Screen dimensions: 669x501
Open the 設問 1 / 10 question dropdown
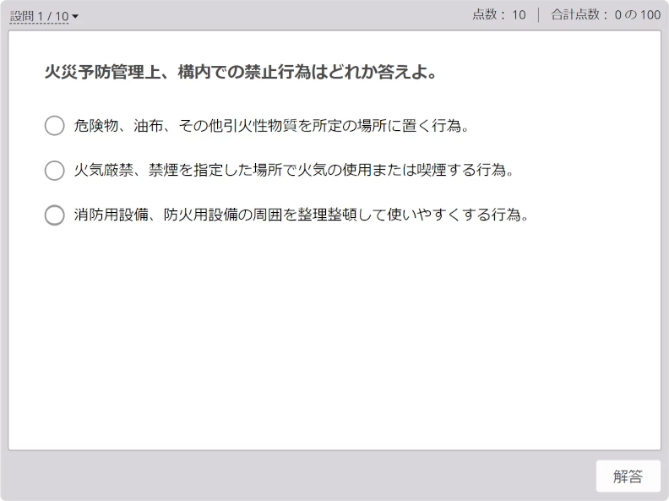pyautogui.click(x=44, y=16)
